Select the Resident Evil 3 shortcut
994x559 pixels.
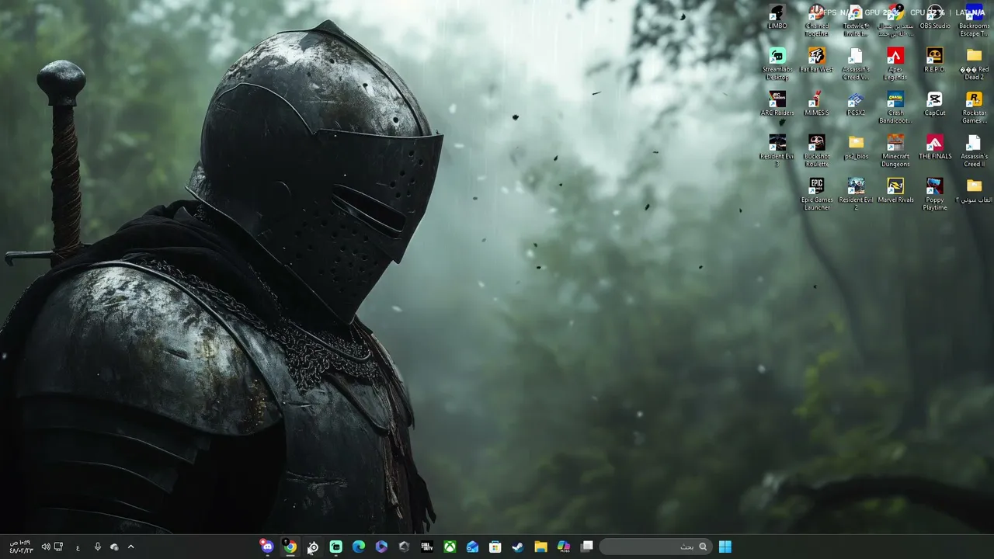pos(777,151)
